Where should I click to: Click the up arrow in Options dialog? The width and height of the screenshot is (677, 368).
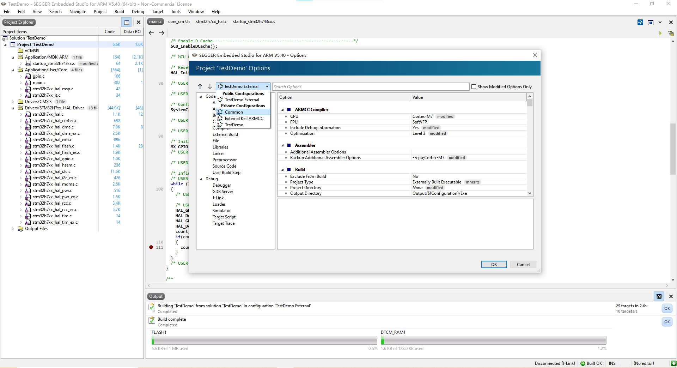click(200, 86)
